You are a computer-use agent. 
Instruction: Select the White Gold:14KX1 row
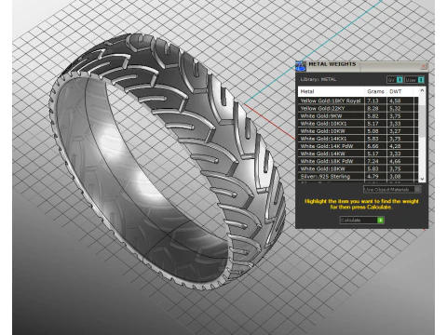[x=359, y=139]
